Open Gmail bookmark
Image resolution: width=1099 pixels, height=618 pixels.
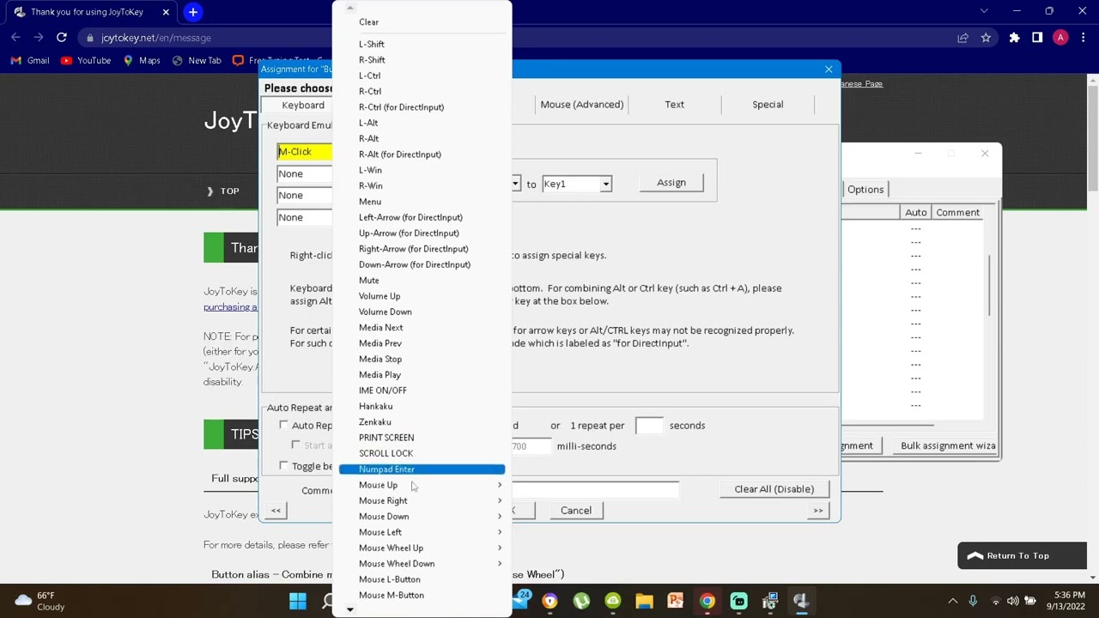coord(30,60)
